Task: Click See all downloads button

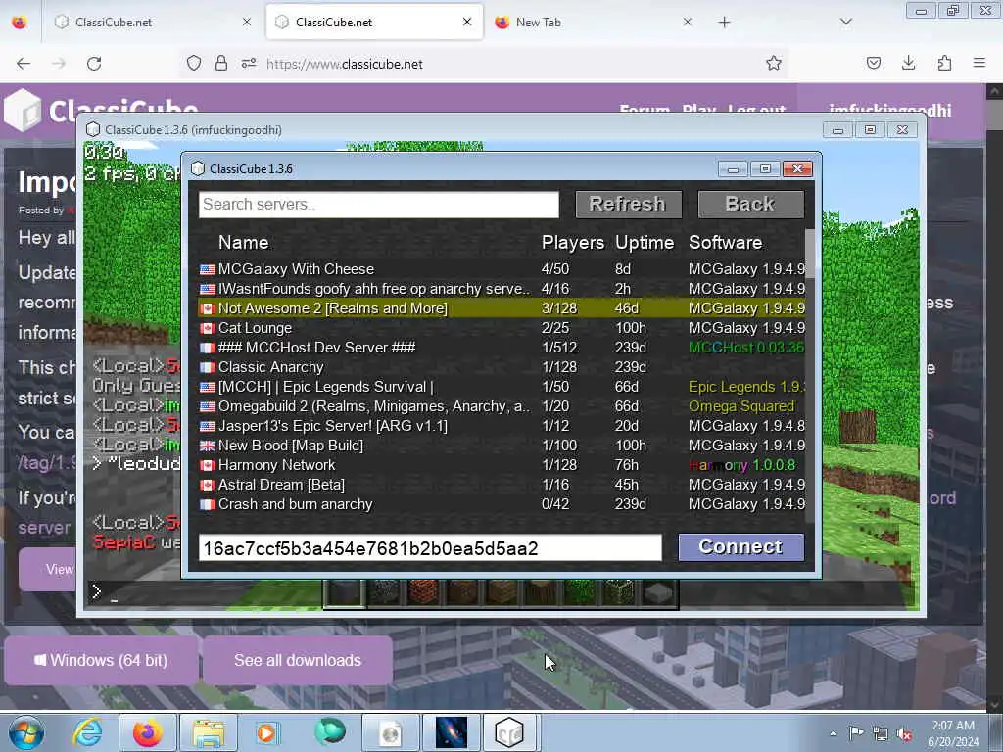Action: (298, 661)
